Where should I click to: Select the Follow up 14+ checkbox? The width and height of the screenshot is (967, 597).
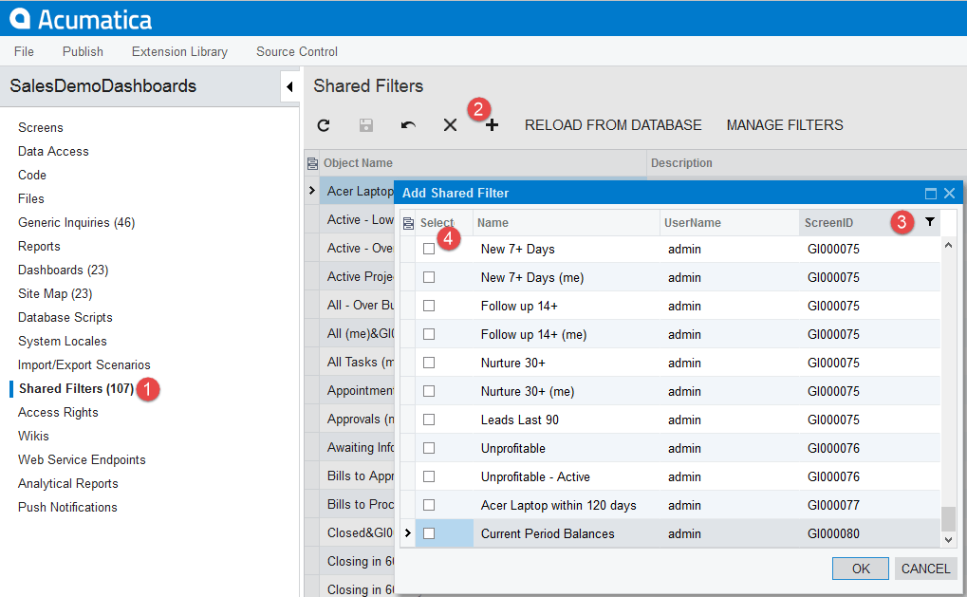coord(429,306)
